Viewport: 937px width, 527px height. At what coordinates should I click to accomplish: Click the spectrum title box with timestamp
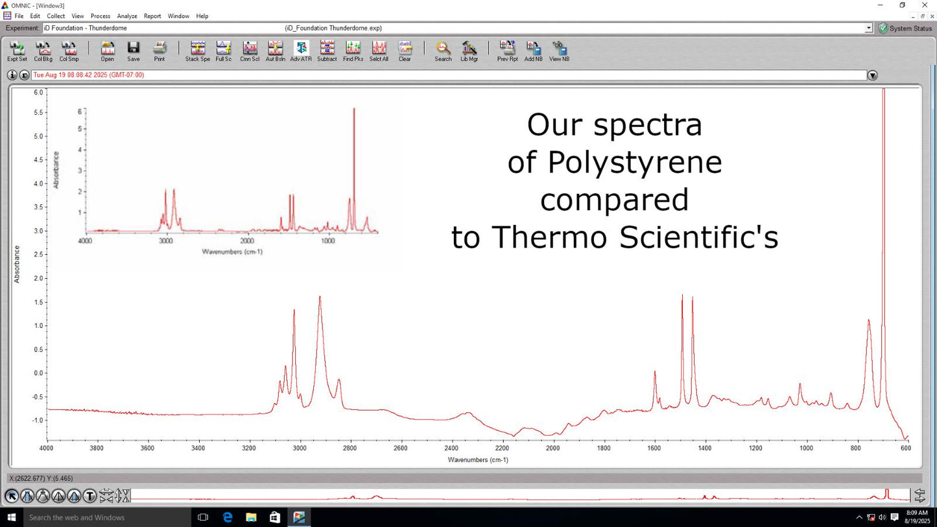point(449,75)
